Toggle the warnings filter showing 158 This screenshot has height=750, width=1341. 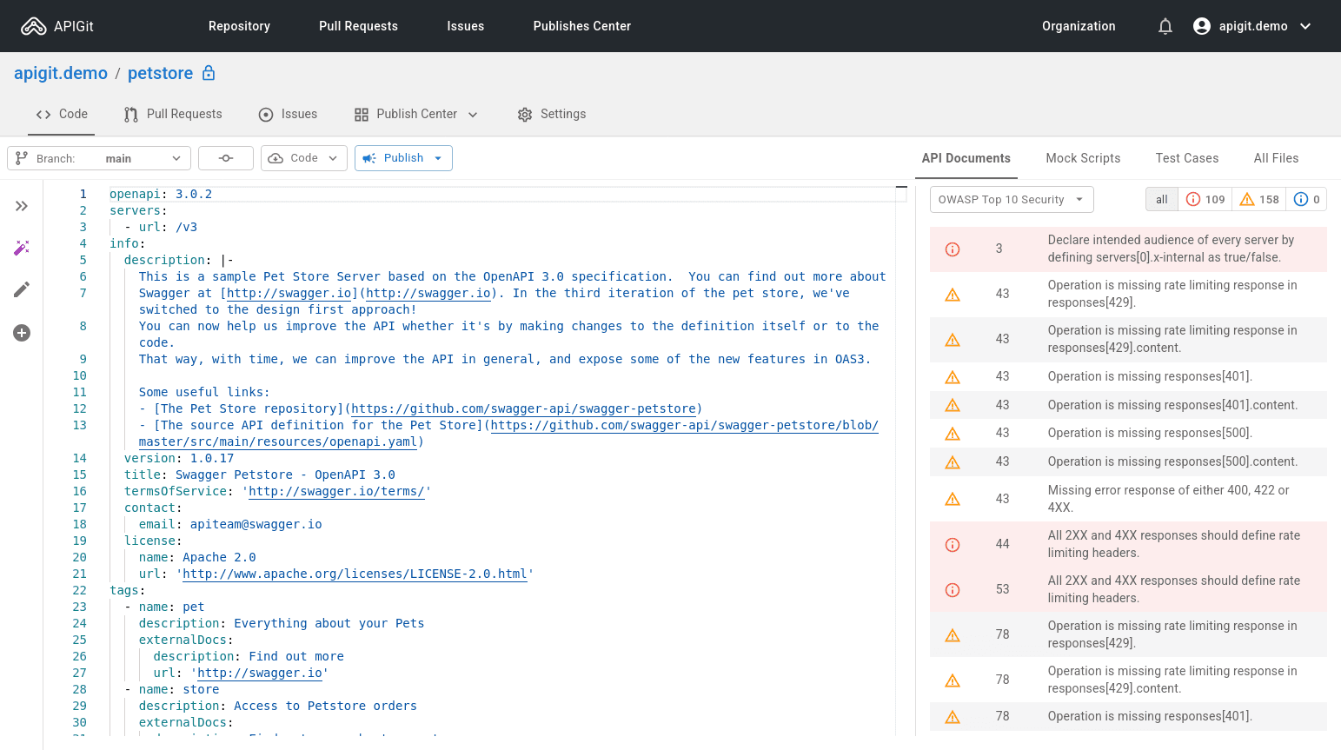[1258, 200]
